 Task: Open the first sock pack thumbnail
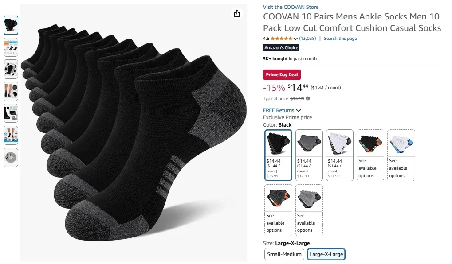[x=11, y=25]
